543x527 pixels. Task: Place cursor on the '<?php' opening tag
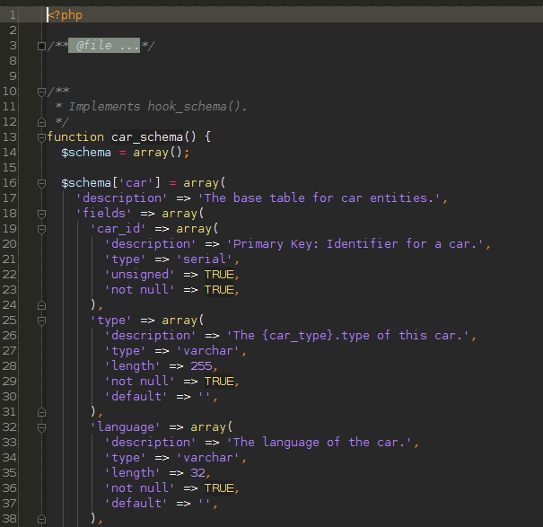click(x=65, y=15)
